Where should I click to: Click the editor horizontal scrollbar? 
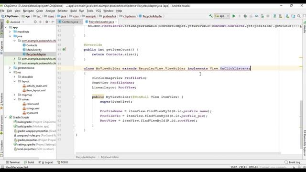178,153
